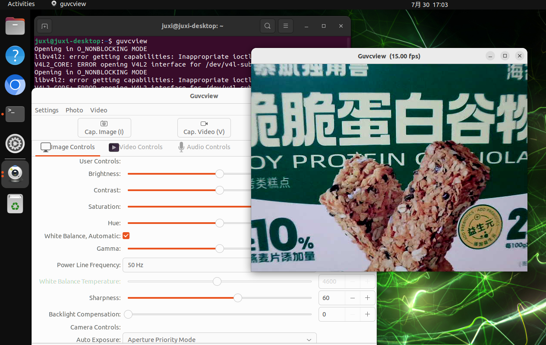Click the Backlight Compensation slider handle

coord(128,314)
